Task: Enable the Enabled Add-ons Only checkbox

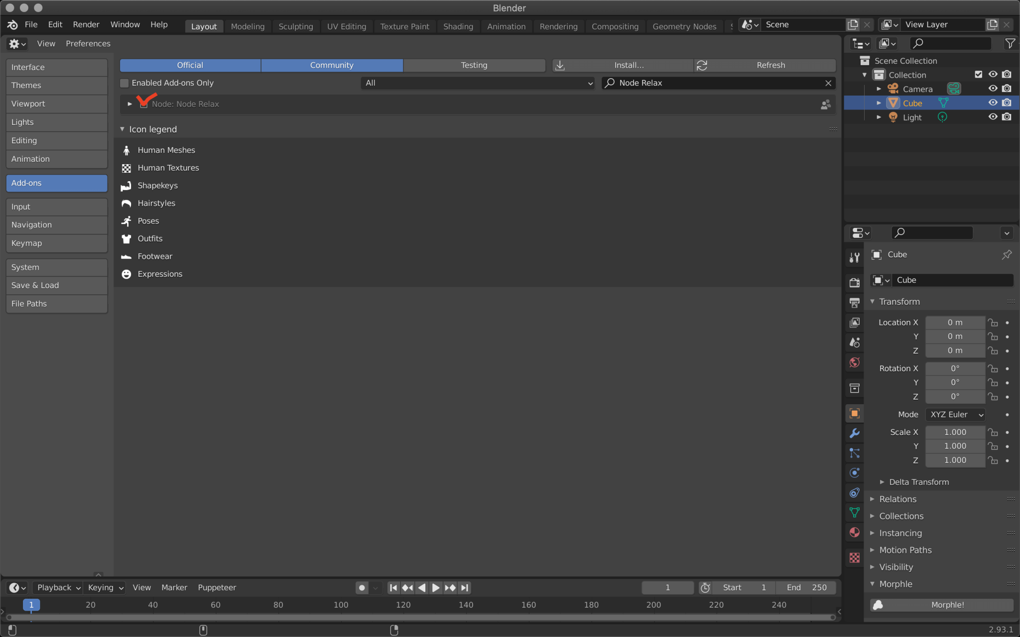Action: pyautogui.click(x=124, y=83)
